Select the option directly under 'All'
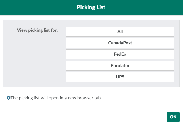 pyautogui.click(x=120, y=43)
